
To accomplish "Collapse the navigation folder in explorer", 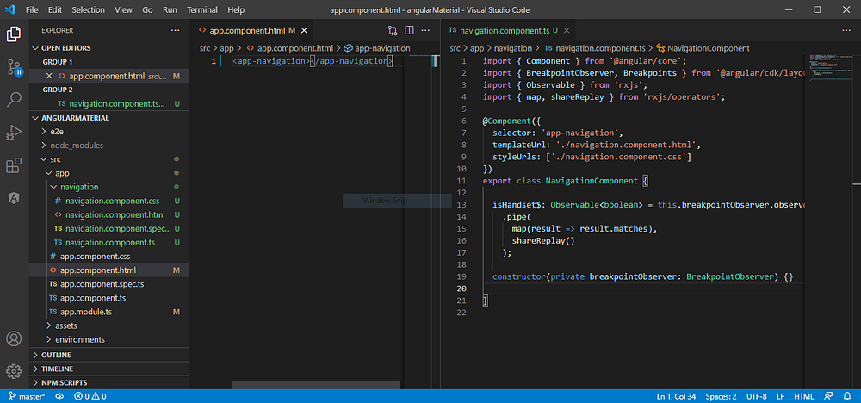I will coord(78,187).
